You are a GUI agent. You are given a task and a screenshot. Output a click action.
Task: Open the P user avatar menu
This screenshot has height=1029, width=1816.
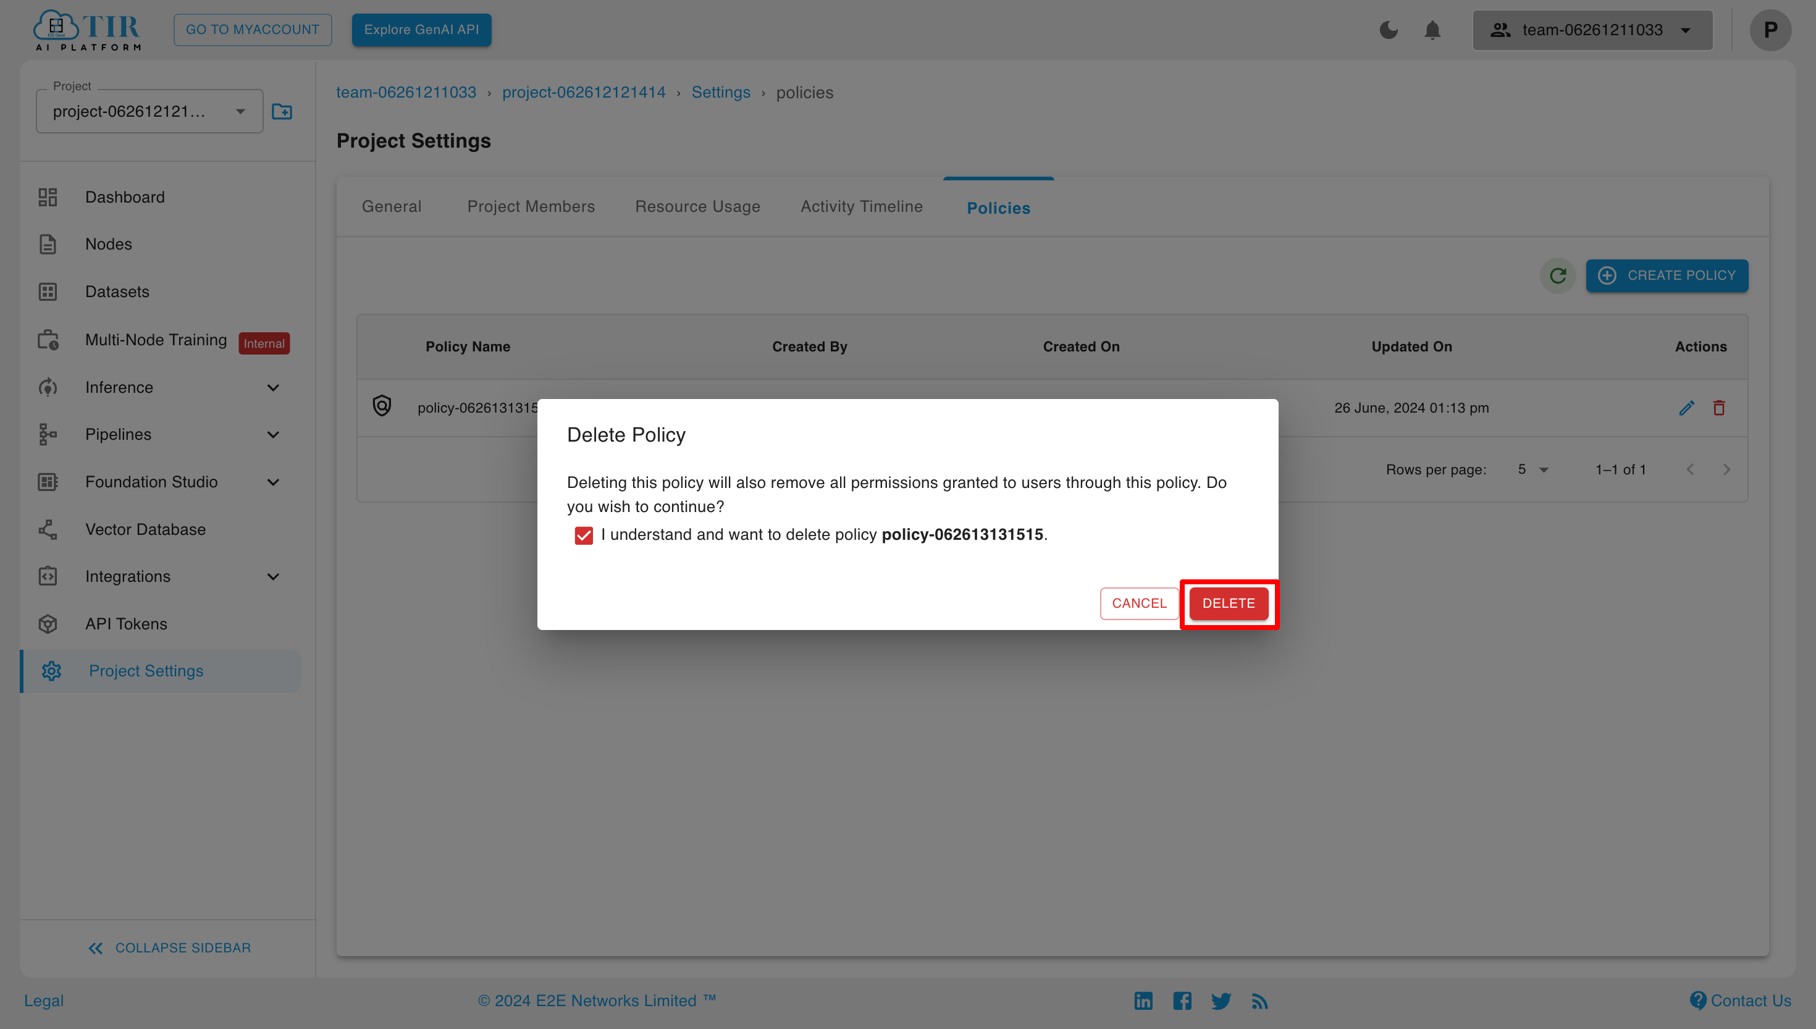(x=1770, y=30)
